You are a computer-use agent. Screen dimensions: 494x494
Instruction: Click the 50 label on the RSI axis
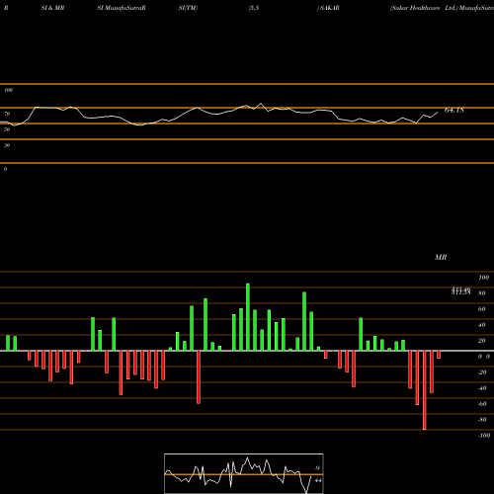7,129
